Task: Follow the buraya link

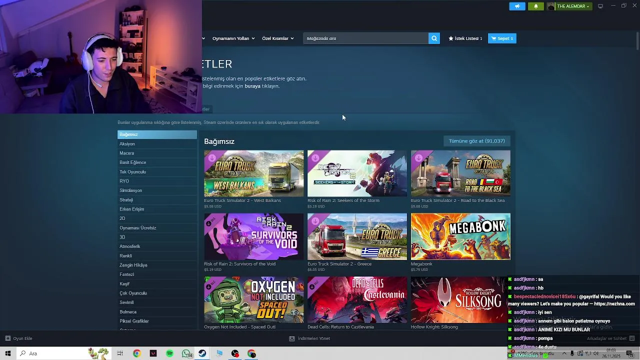Action: tap(252, 86)
